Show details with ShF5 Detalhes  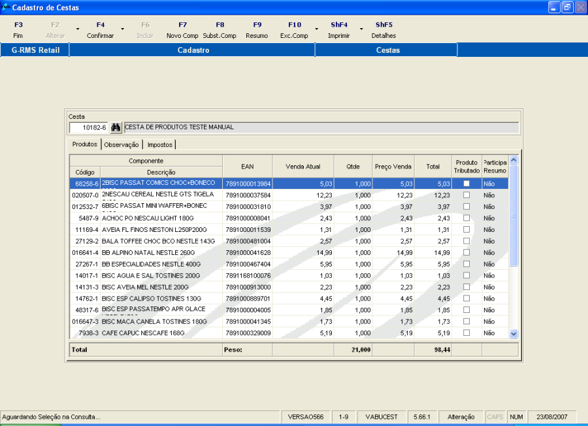[x=384, y=30]
